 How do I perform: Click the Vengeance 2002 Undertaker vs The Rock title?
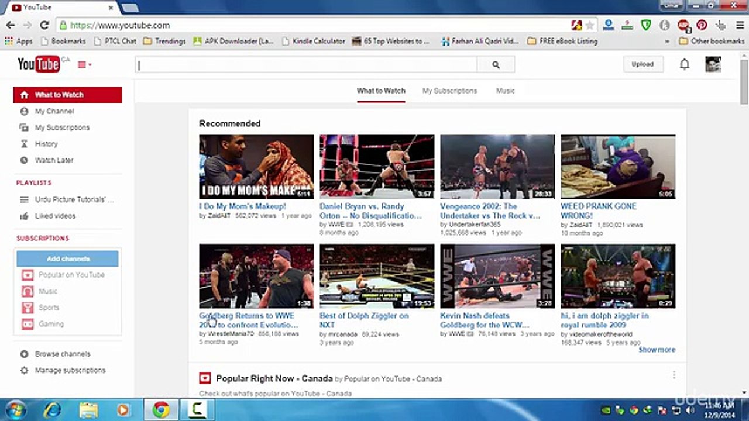point(490,211)
